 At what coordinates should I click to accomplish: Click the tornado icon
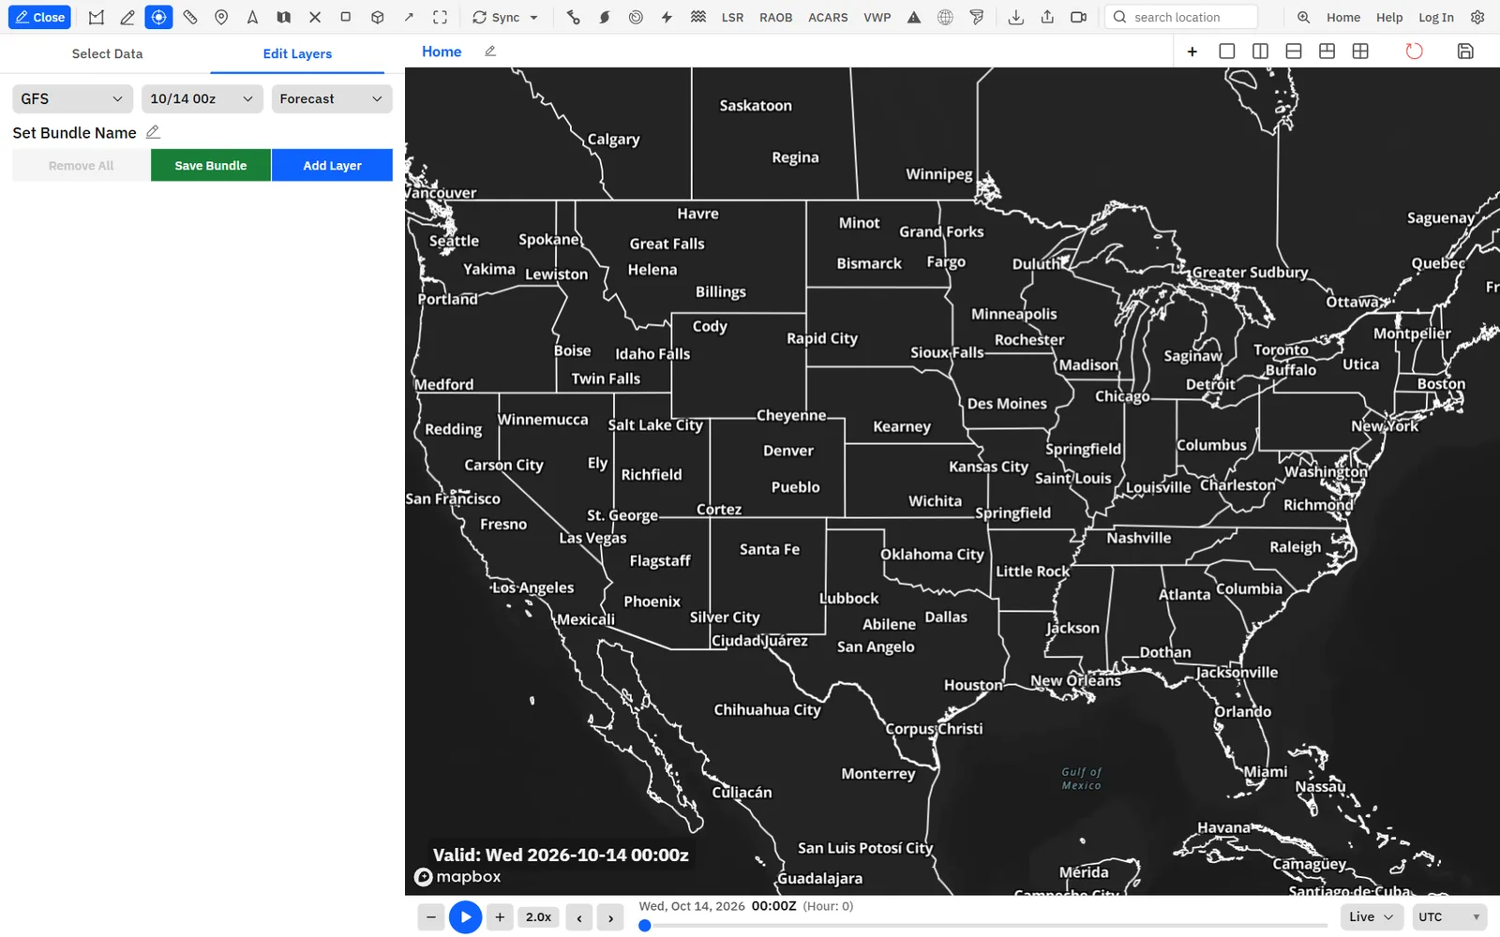click(977, 17)
